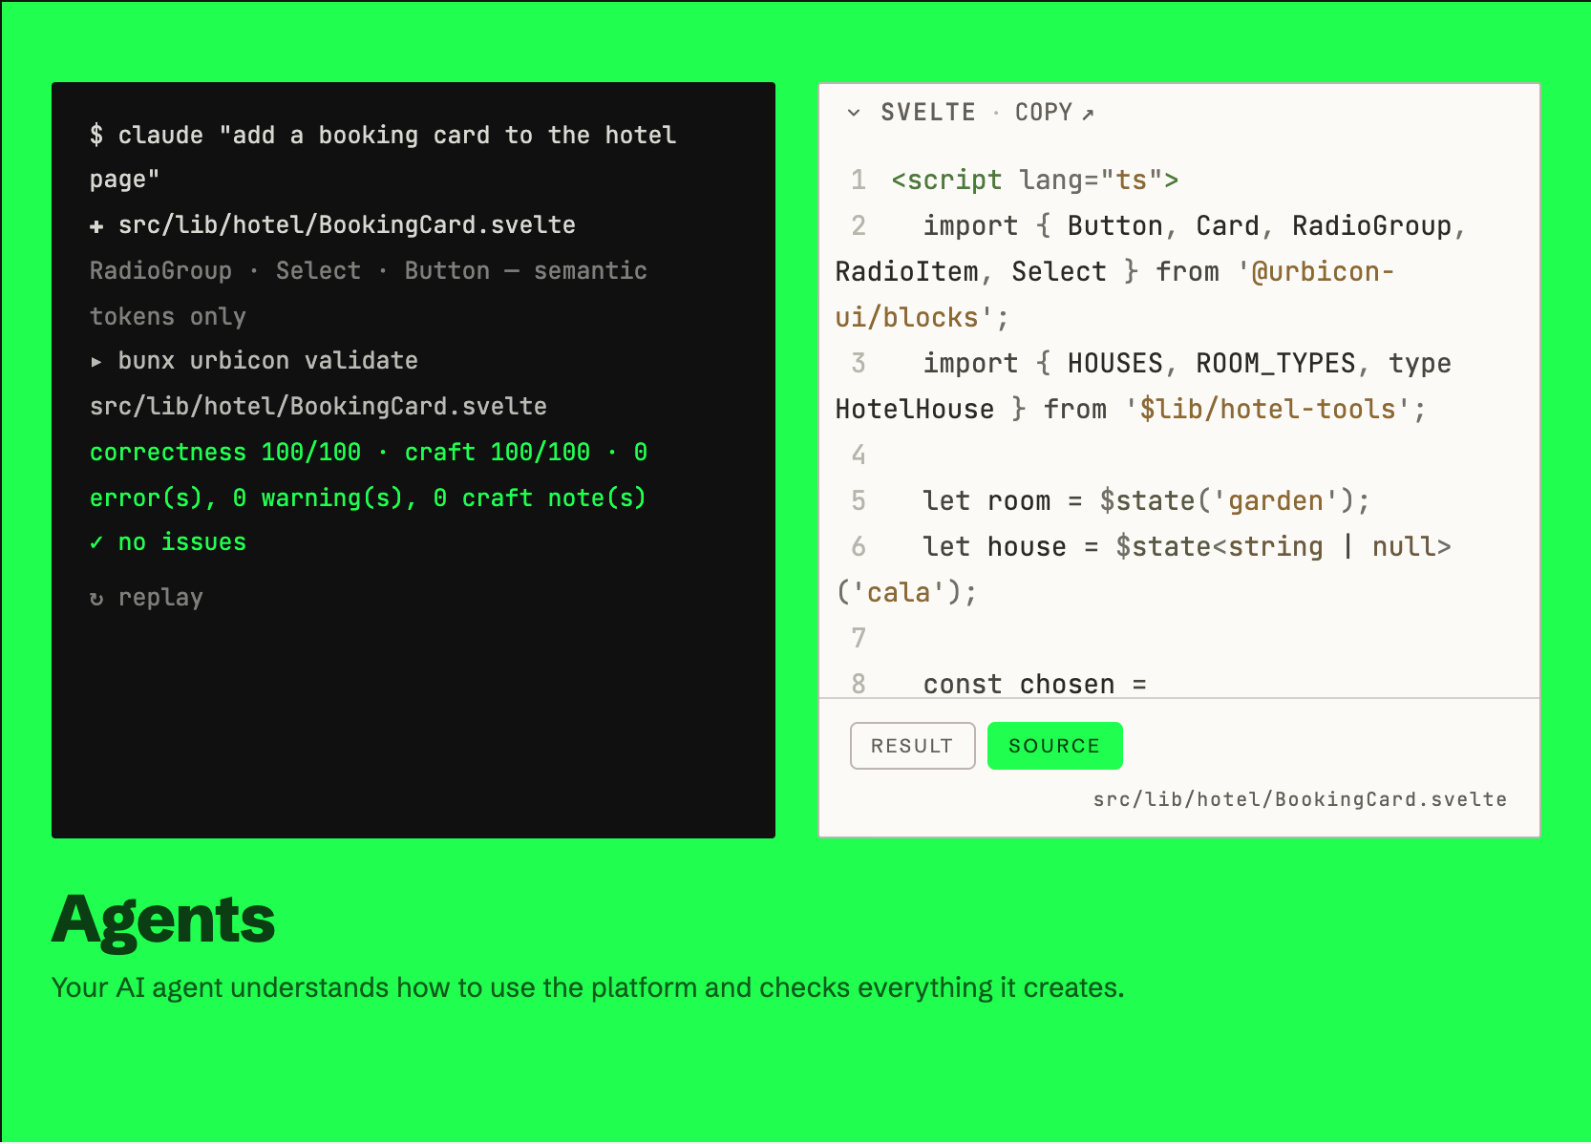Click the checkmark icon beside no issues
This screenshot has height=1144, width=1591.
coord(96,542)
